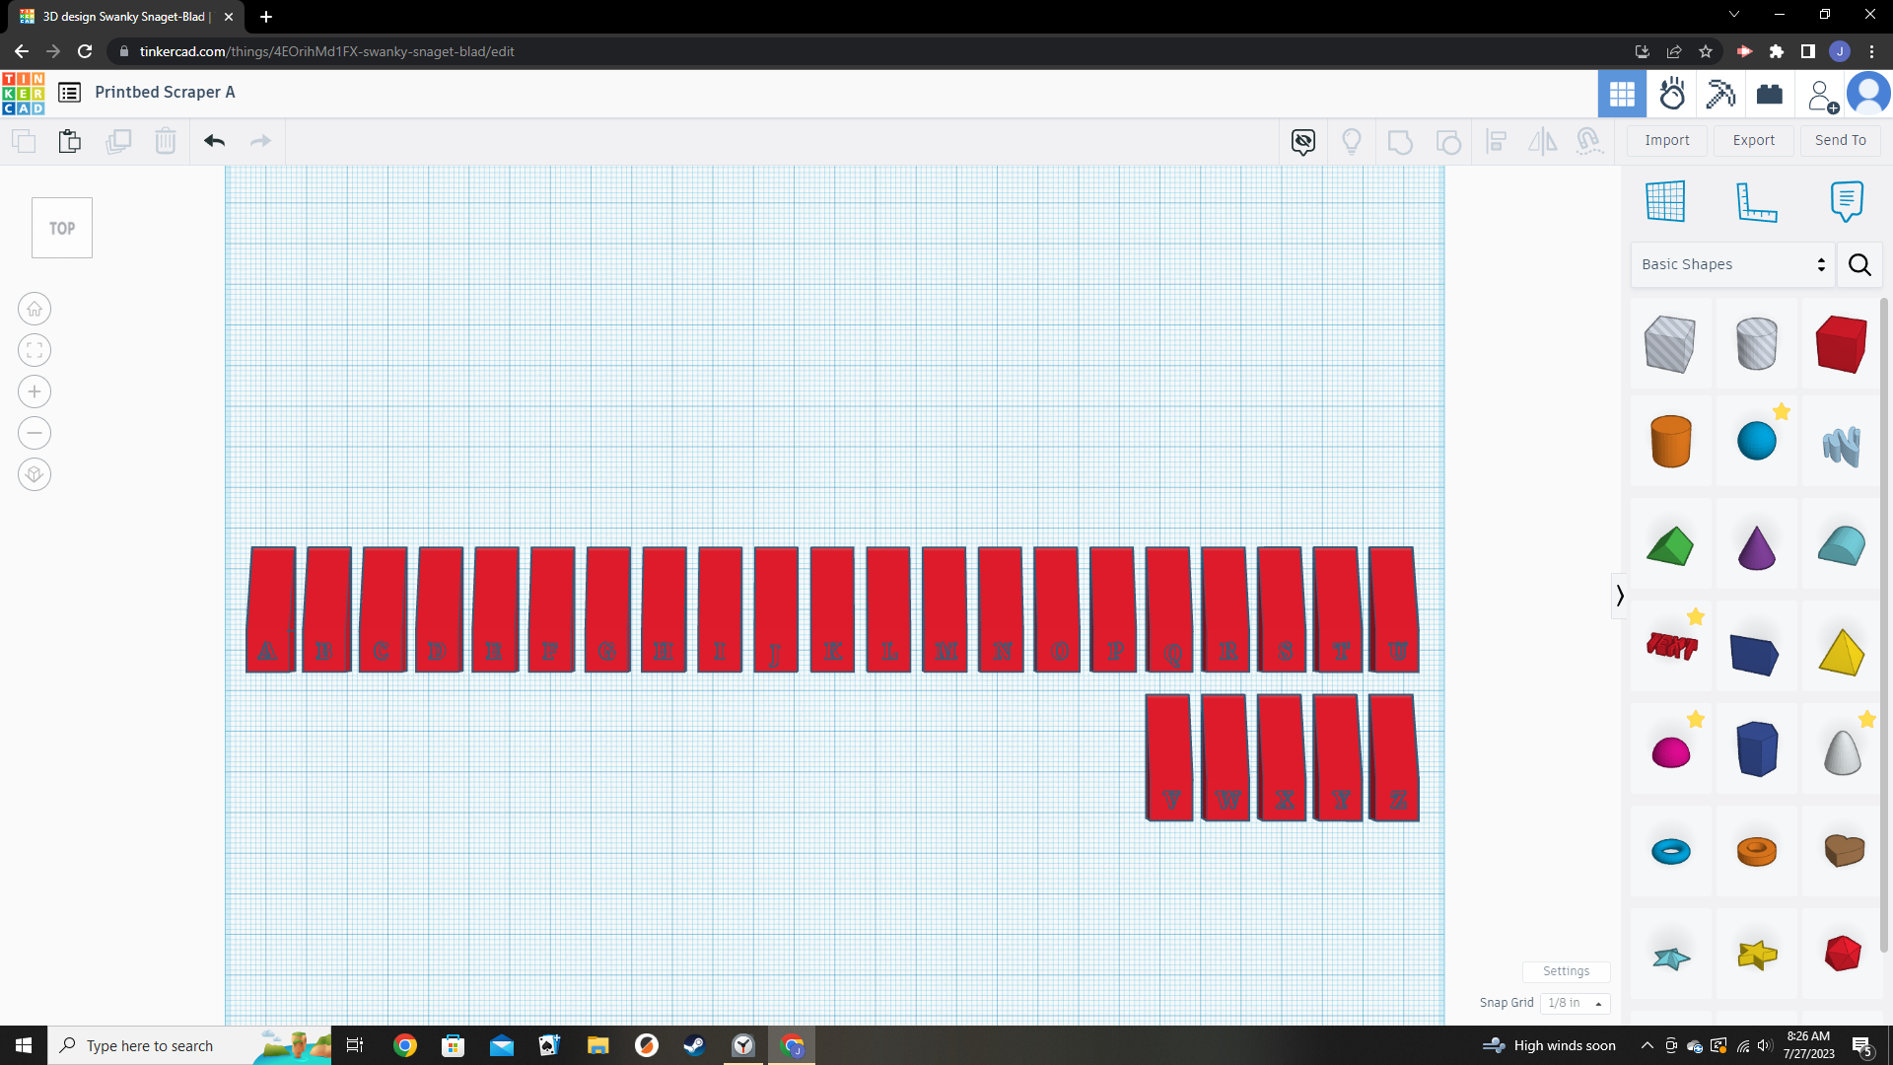The height and width of the screenshot is (1065, 1893).
Task: Select the Workplane tool
Action: [x=1665, y=201]
